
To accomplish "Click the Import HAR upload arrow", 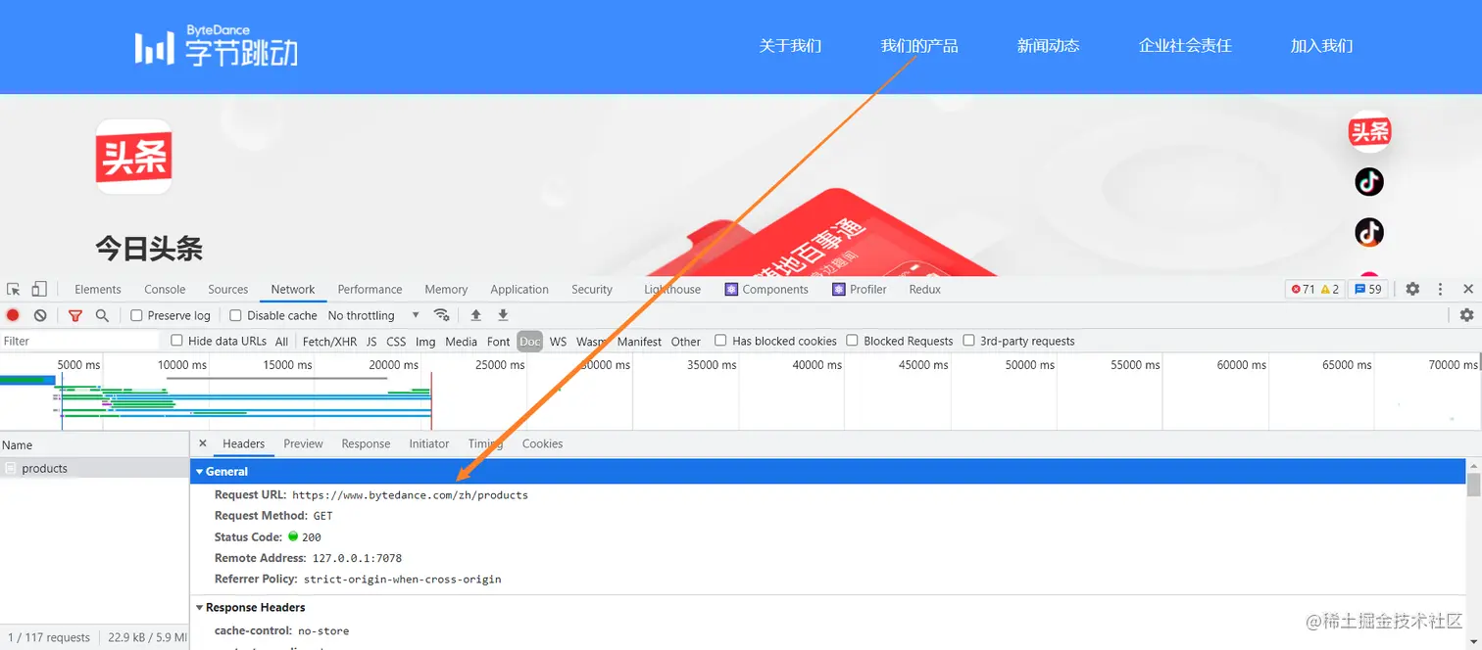I will click(475, 315).
